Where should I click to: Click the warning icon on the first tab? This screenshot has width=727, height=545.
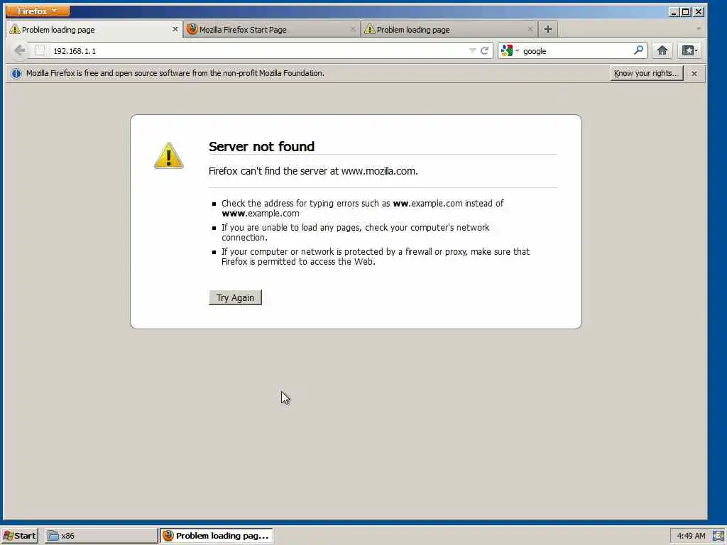point(15,29)
